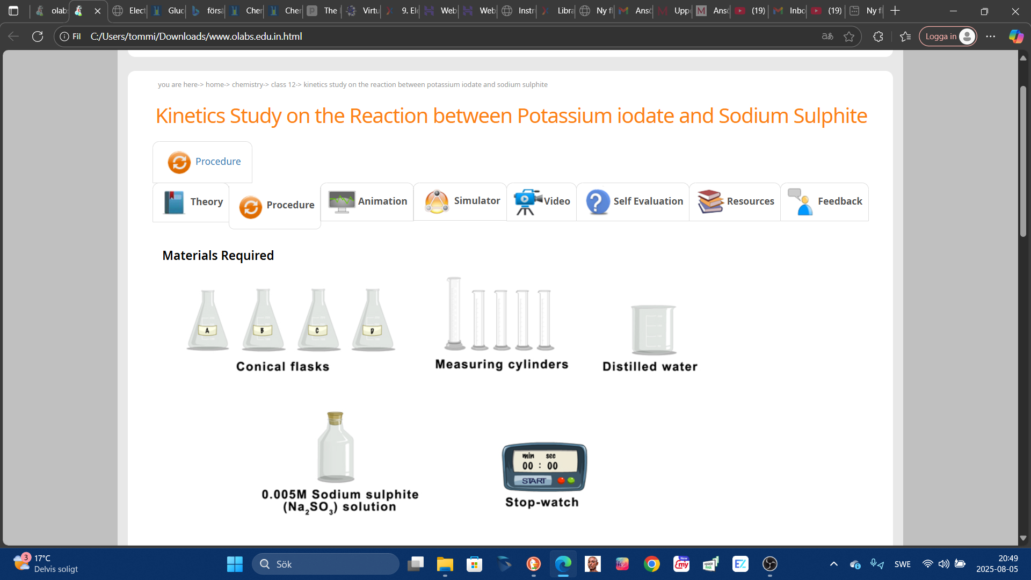Add page to favorites star icon

849,37
